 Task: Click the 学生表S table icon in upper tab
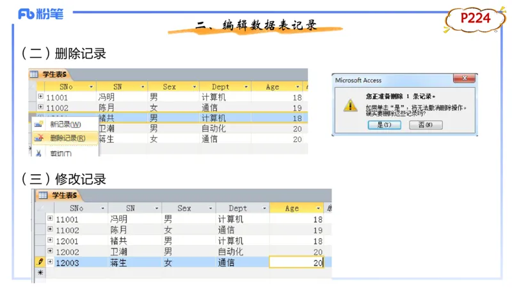pos(34,74)
